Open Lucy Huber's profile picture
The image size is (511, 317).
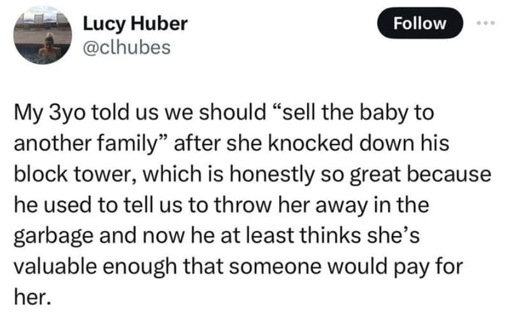tap(43, 38)
